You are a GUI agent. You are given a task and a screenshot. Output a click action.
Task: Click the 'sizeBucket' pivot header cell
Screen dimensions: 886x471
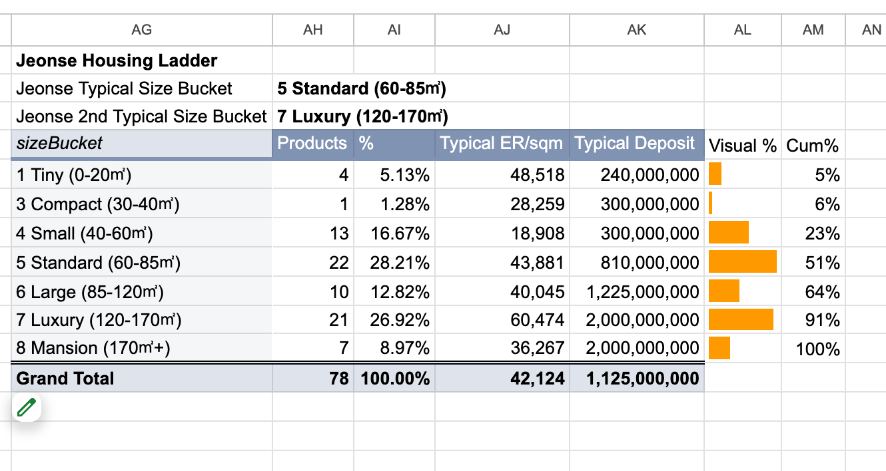(x=142, y=144)
